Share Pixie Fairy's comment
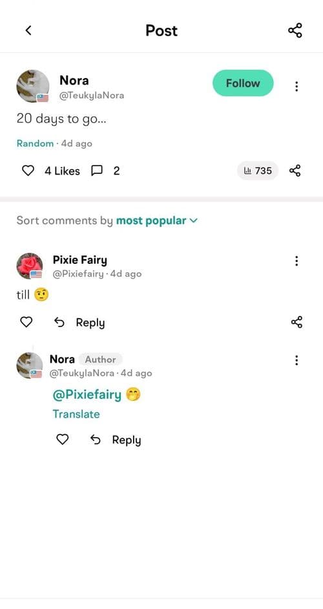 297,322
